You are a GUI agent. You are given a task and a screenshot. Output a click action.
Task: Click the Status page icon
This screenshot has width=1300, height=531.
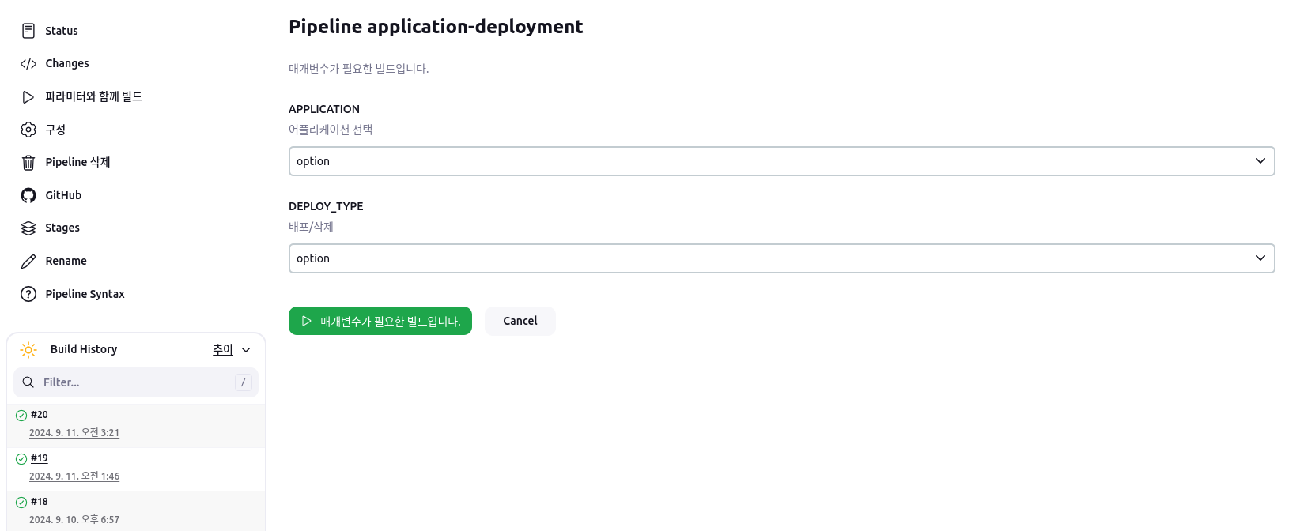click(x=28, y=31)
